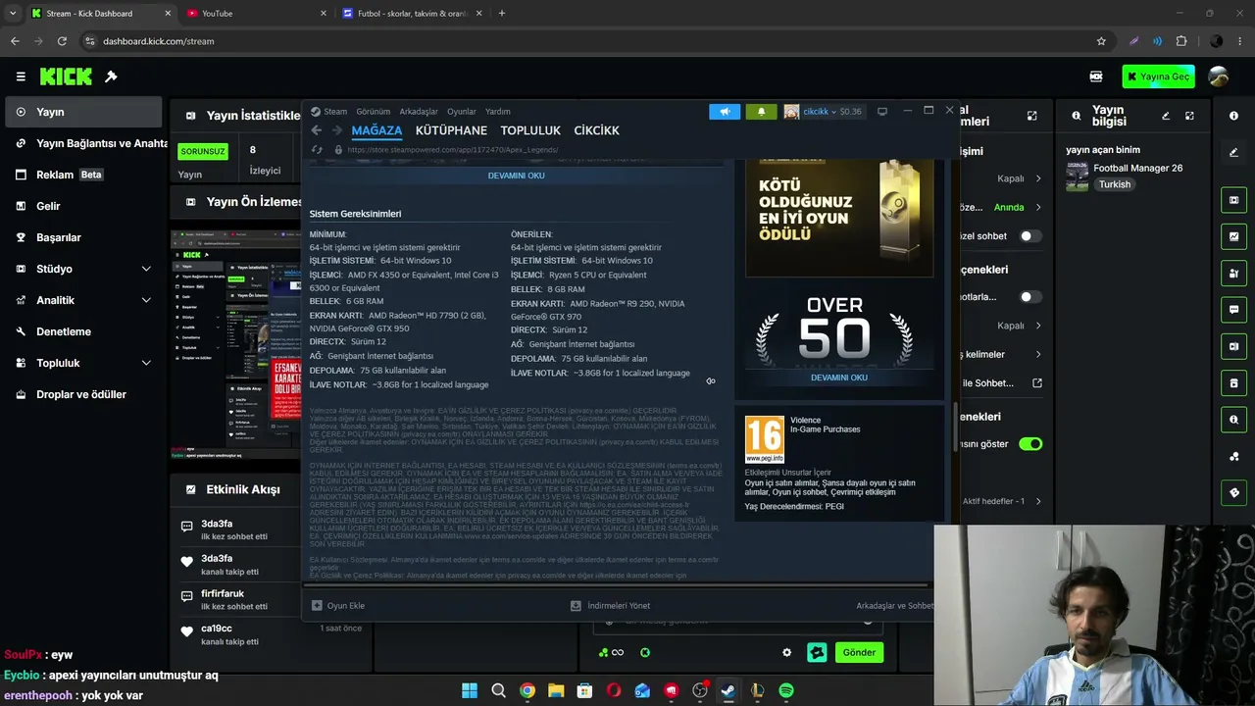Open Steam from the Windows taskbar
The width and height of the screenshot is (1255, 706).
(728, 690)
